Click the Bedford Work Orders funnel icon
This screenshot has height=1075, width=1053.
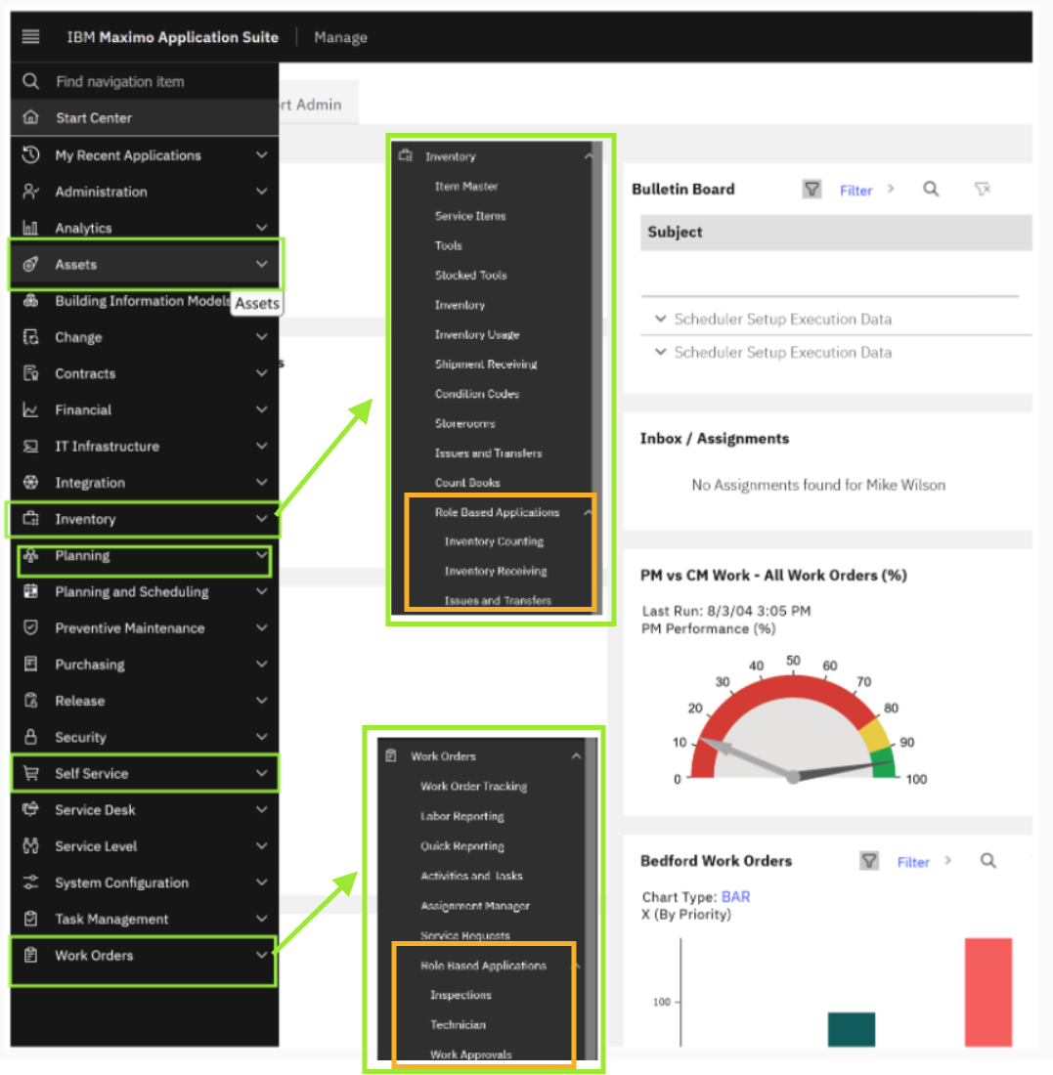click(869, 860)
